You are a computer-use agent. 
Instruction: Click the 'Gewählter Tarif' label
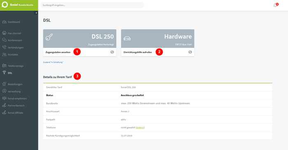[54, 87]
